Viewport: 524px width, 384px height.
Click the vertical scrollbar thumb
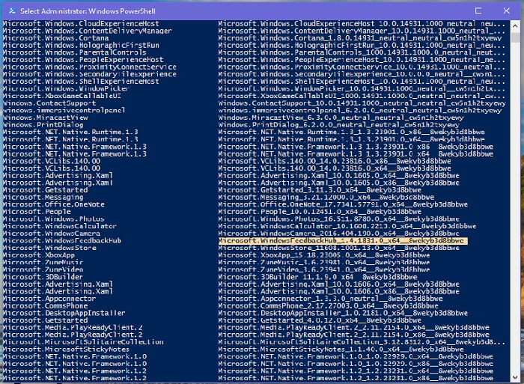click(x=515, y=37)
